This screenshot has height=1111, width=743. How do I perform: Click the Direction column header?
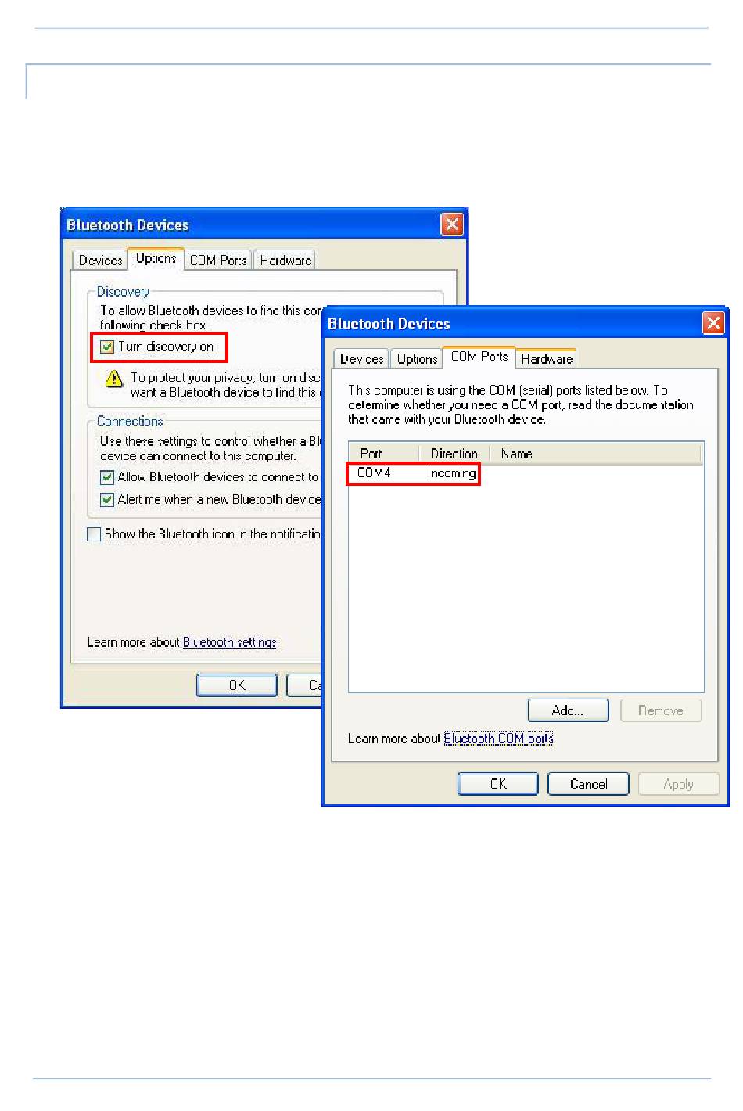point(454,454)
